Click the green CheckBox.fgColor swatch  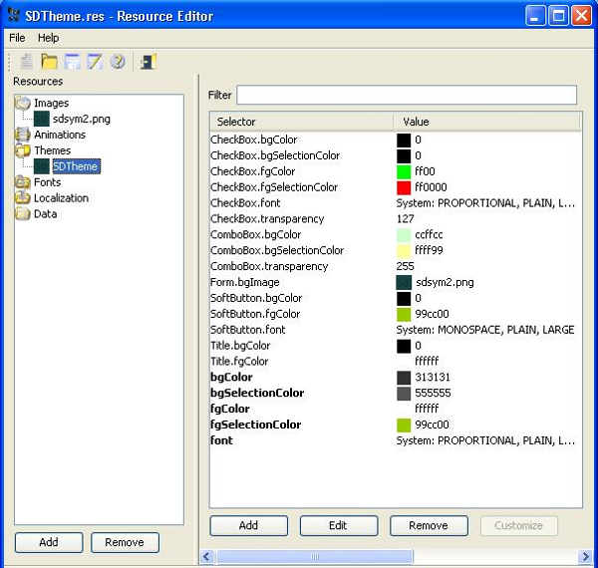pos(404,171)
